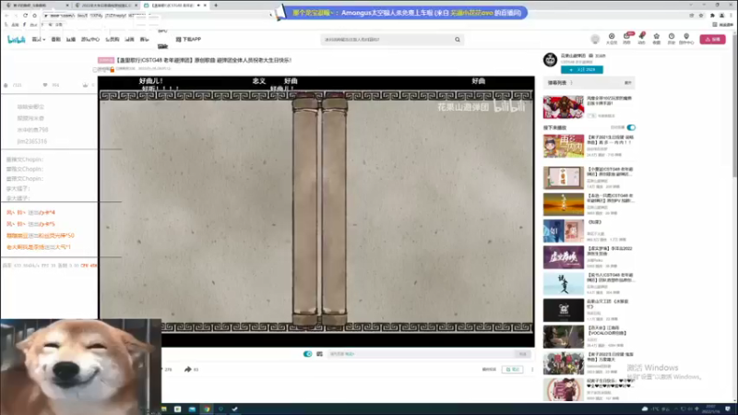Click the 下载APP link

pos(188,40)
